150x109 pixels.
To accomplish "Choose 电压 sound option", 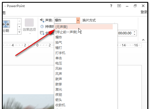I will [84, 63].
